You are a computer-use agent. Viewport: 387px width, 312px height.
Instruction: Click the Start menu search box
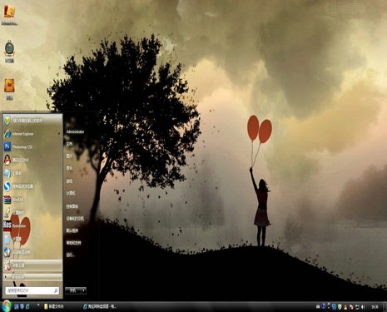click(32, 290)
